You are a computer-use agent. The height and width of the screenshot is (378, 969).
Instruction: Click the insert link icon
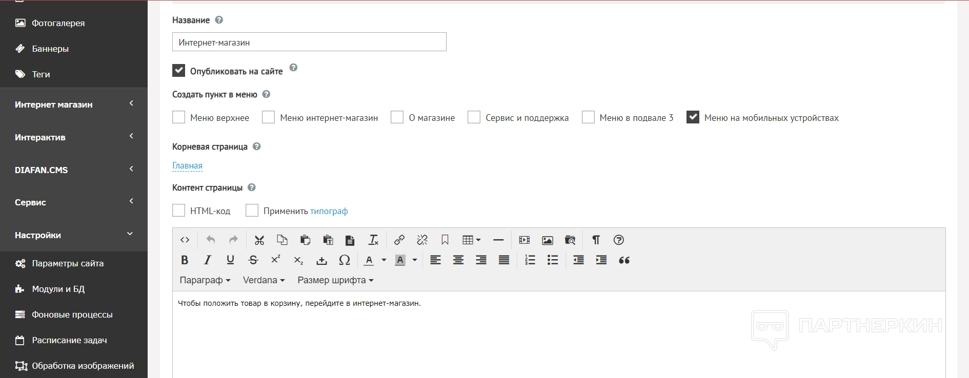tap(399, 240)
